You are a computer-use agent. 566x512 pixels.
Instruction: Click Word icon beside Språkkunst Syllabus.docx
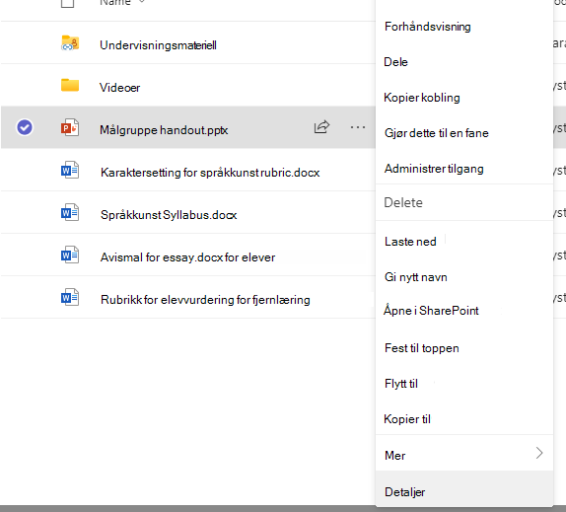coord(70,212)
